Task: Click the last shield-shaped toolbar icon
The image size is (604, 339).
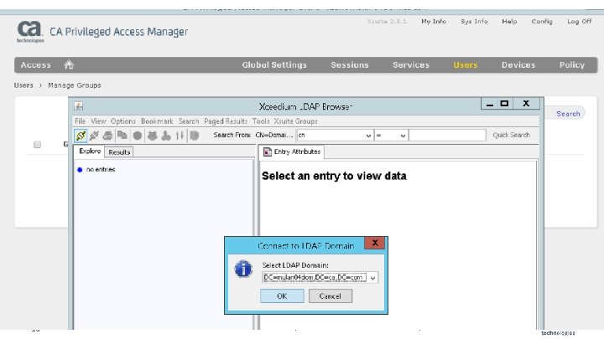Action: (195, 136)
